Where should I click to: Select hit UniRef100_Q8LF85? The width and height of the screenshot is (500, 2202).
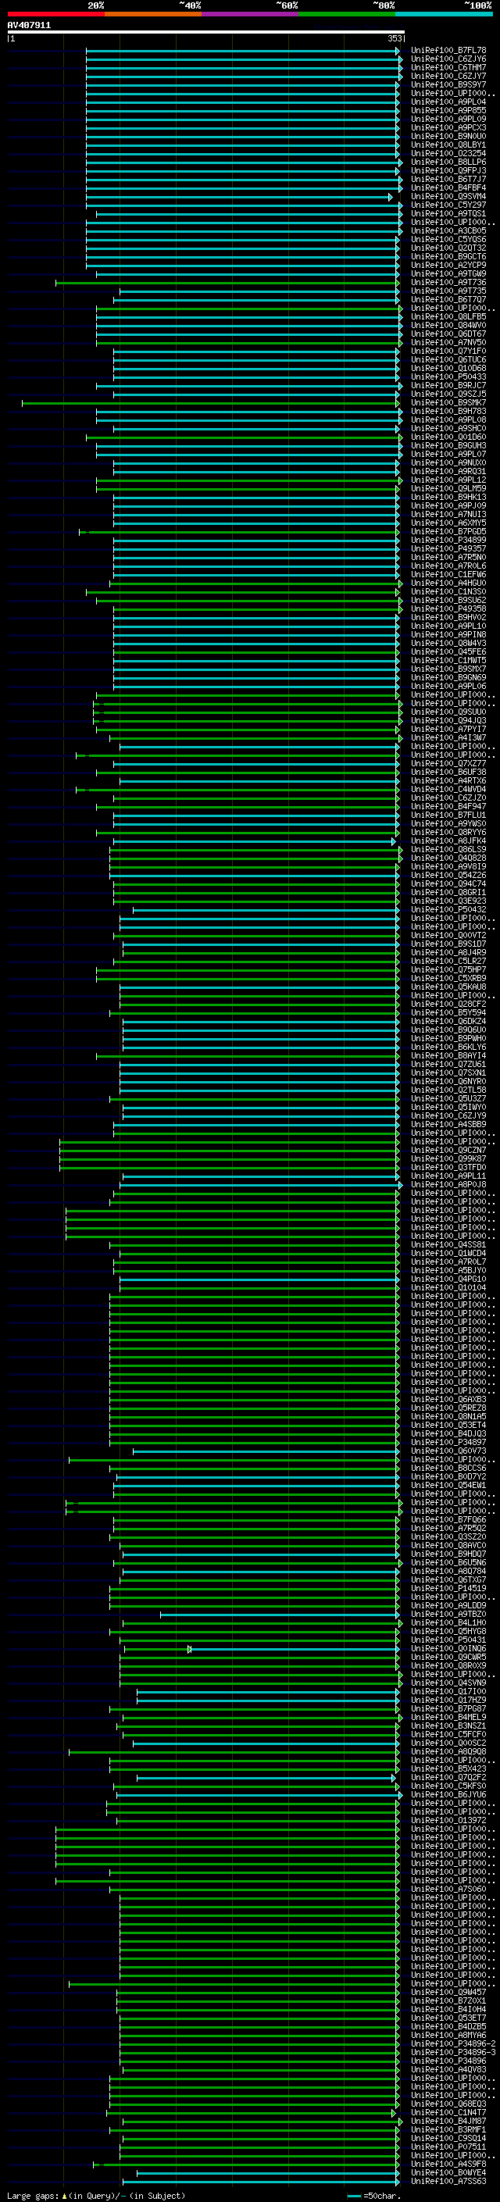(448, 317)
